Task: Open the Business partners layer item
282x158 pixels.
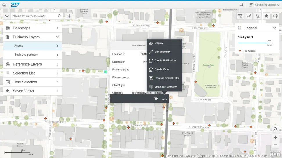Action: (x=33, y=55)
